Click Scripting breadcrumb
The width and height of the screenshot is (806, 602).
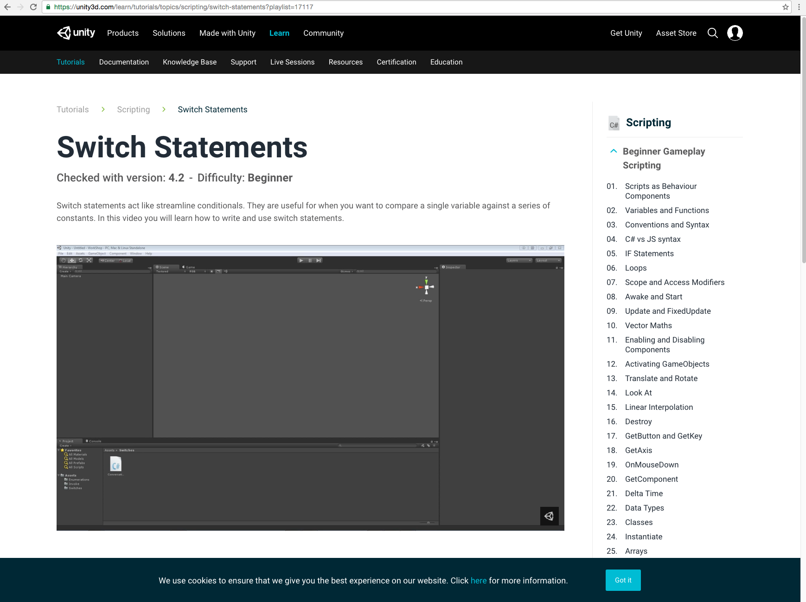133,110
